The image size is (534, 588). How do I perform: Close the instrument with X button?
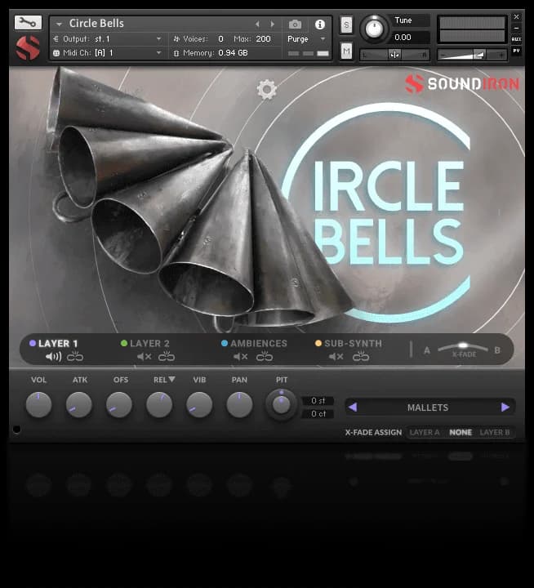click(516, 17)
